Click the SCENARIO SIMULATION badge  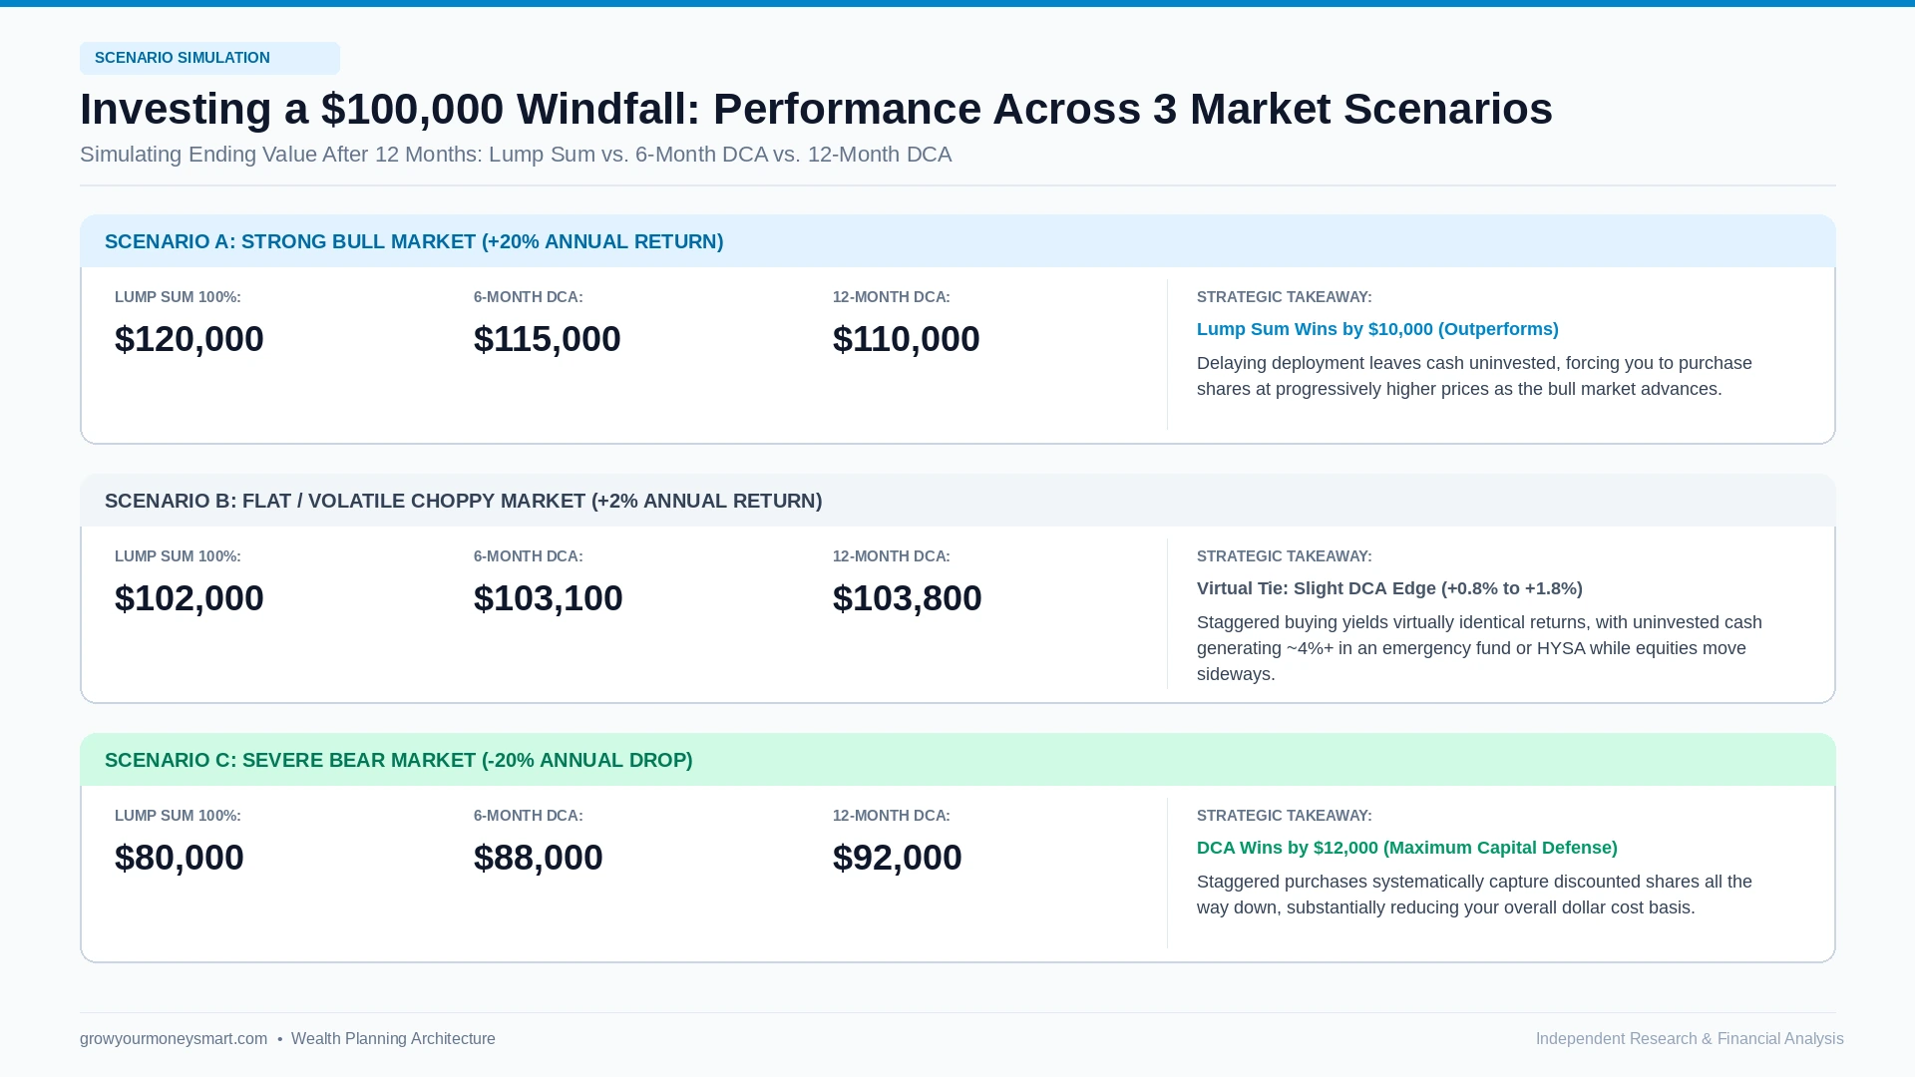209,58
